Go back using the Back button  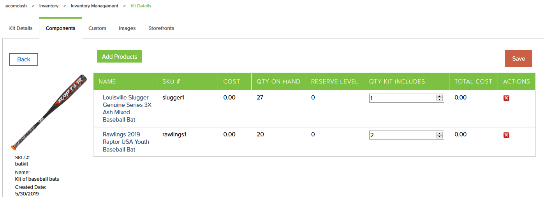pyautogui.click(x=24, y=59)
